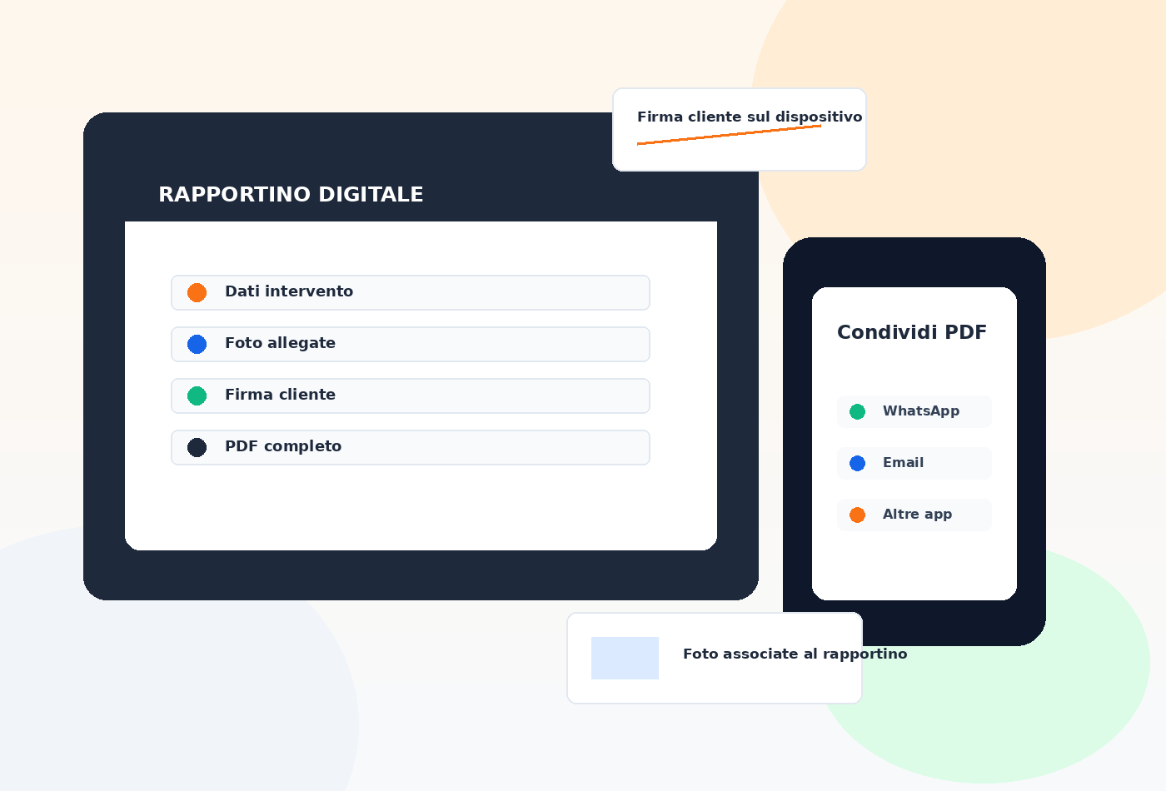Share the PDF via Email
Image resolution: width=1166 pixels, height=791 pixels.
coord(914,463)
